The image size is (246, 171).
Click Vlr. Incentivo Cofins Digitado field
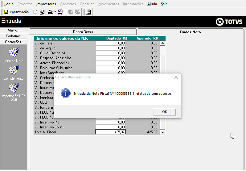click(110, 127)
